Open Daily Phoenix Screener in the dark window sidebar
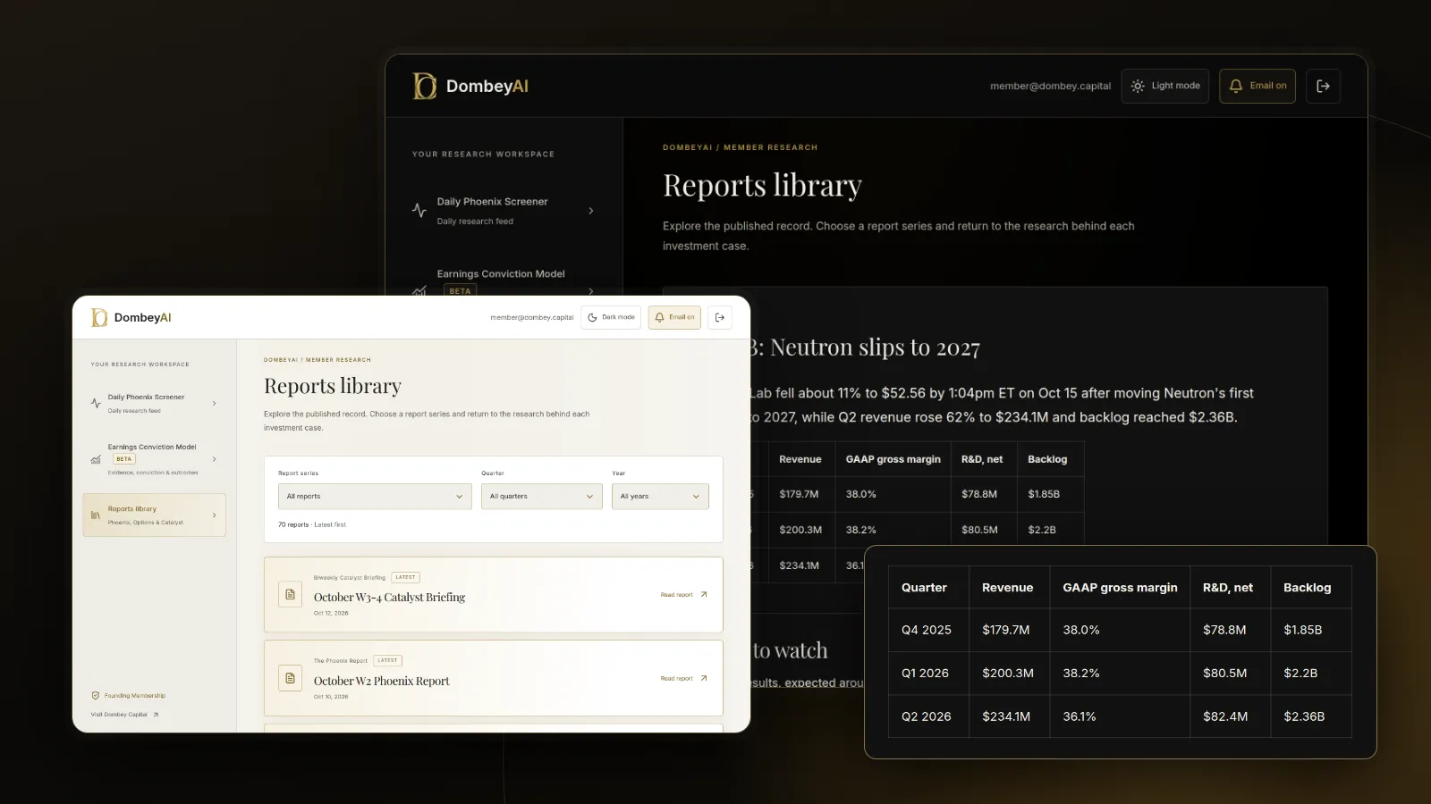Image resolution: width=1431 pixels, height=804 pixels. click(x=504, y=211)
